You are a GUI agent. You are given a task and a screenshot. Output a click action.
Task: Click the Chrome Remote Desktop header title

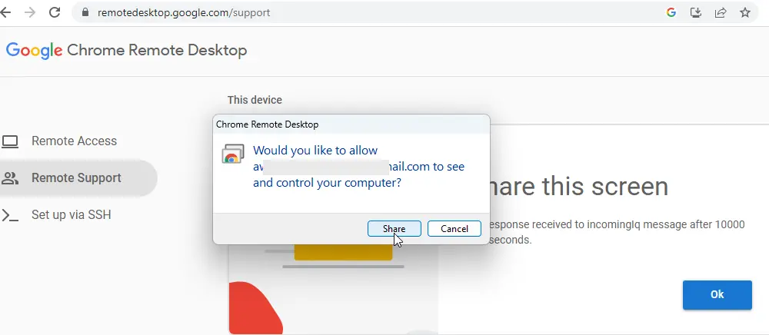point(157,50)
